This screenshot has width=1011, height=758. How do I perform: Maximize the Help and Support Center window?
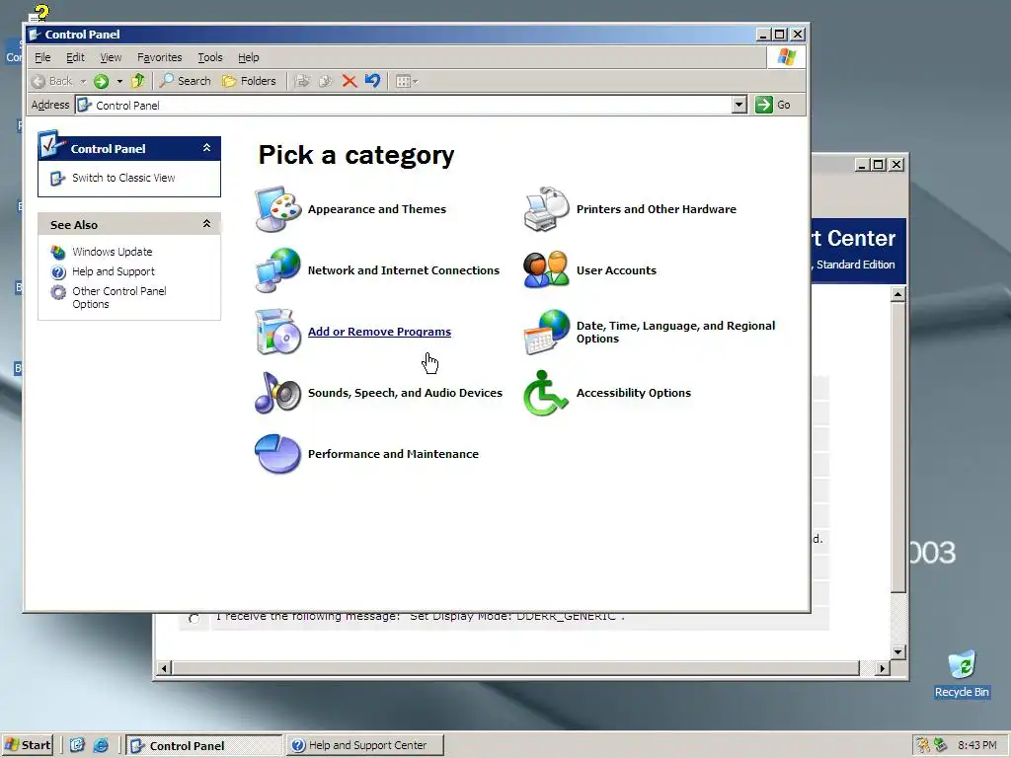coord(878,165)
